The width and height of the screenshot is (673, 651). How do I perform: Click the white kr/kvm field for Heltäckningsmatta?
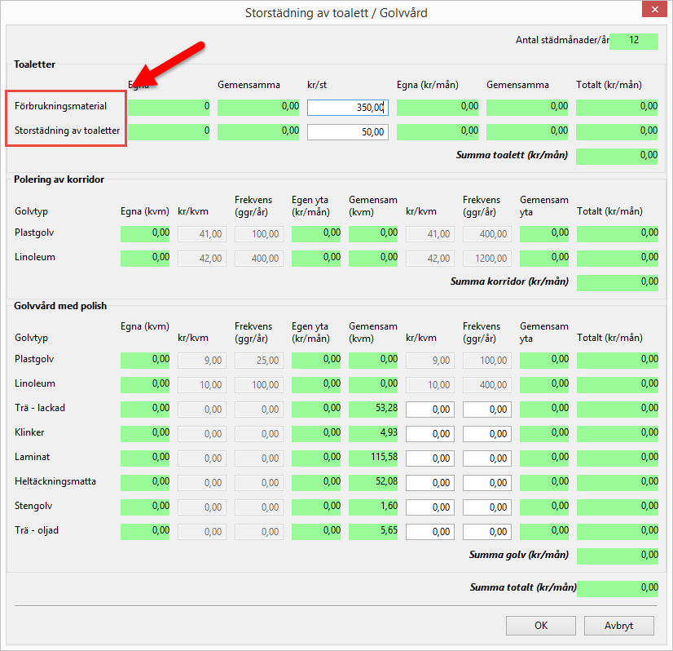(x=429, y=482)
